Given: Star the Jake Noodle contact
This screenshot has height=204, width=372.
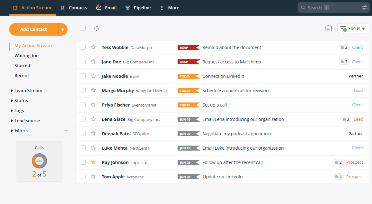Looking at the screenshot, I should [93, 76].
